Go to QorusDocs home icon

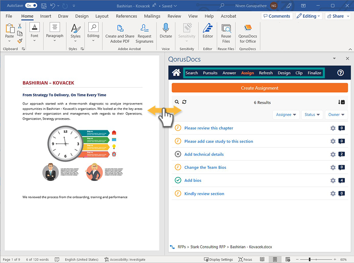click(x=176, y=72)
